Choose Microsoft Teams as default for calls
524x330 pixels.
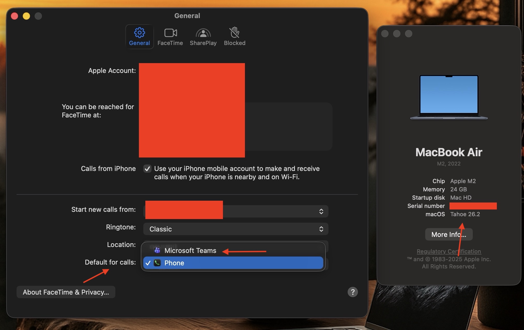(190, 250)
